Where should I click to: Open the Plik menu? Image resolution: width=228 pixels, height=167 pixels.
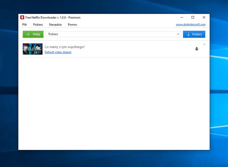click(25, 25)
